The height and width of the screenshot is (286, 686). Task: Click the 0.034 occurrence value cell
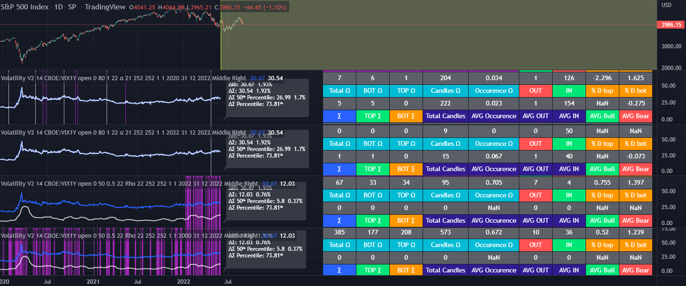(x=493, y=78)
